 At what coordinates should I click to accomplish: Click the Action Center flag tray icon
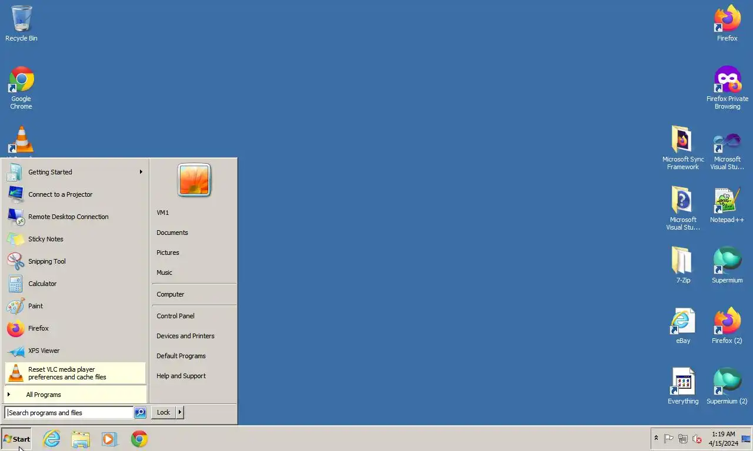[x=669, y=439]
